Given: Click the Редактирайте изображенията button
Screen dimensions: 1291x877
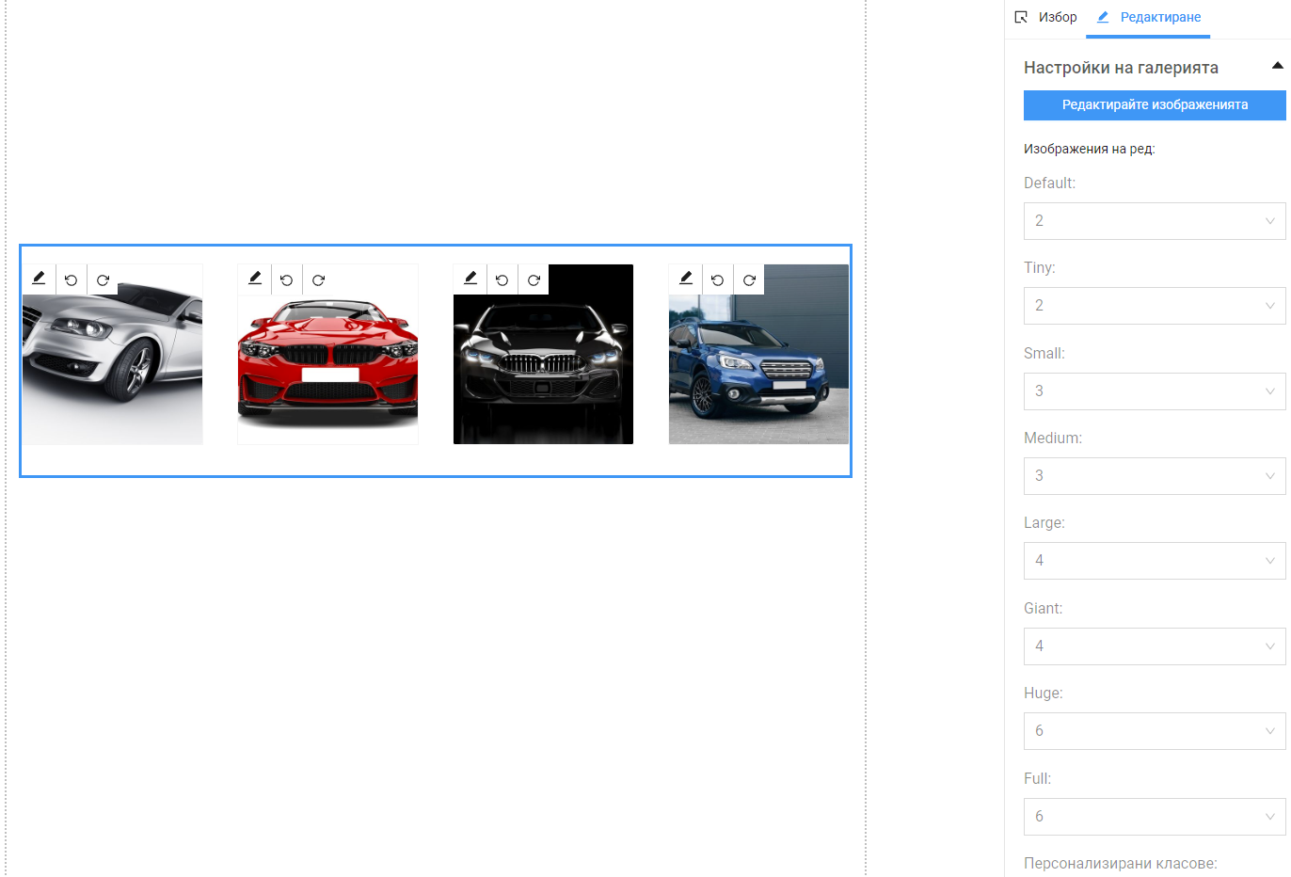Looking at the screenshot, I should pyautogui.click(x=1154, y=105).
